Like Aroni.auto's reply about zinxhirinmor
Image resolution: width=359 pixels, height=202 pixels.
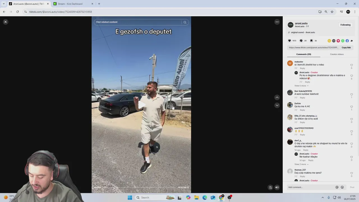[351, 76]
